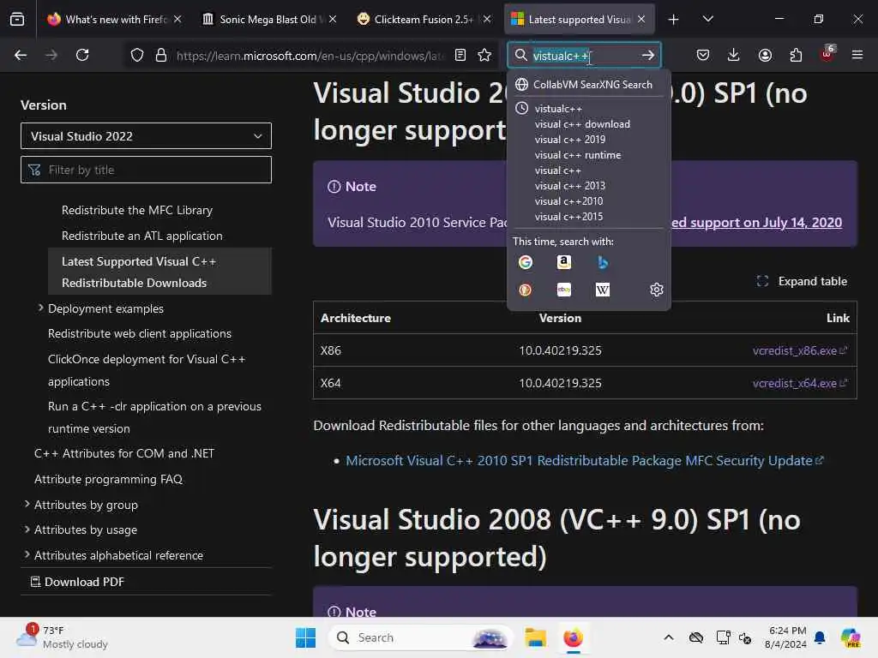Open Redistribute web client applications article
The height and width of the screenshot is (658, 878).
[140, 333]
